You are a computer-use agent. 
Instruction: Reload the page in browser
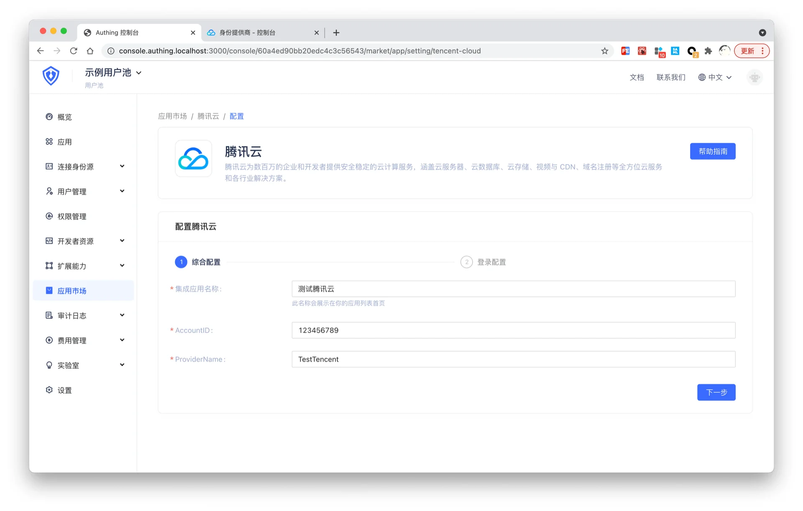(x=74, y=51)
